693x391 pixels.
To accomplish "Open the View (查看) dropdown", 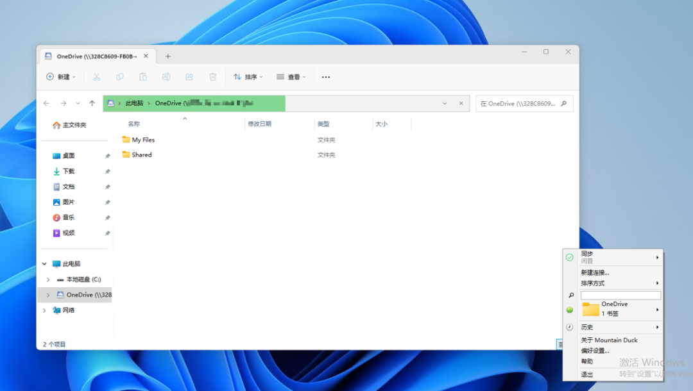I will pyautogui.click(x=291, y=77).
